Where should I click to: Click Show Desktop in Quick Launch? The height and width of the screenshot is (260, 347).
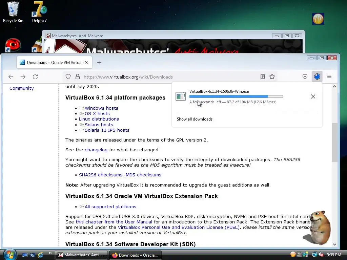(x=24, y=255)
